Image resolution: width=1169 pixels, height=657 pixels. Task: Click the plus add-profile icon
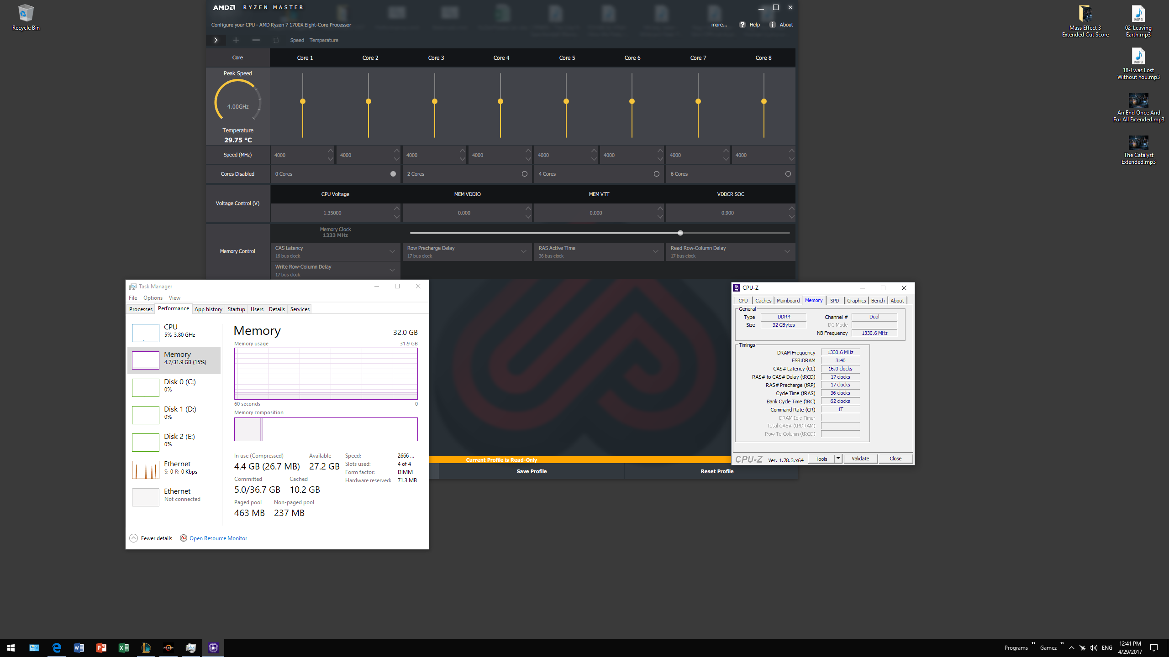click(236, 40)
